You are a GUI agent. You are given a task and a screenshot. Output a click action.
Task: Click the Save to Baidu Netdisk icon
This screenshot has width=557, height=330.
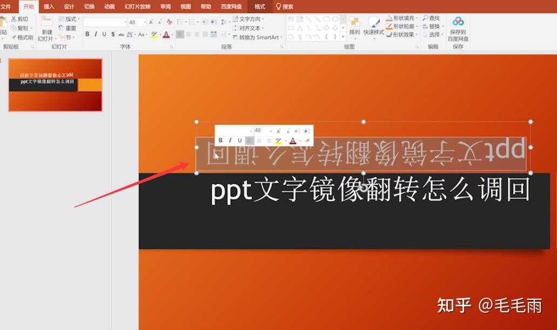coord(458,21)
